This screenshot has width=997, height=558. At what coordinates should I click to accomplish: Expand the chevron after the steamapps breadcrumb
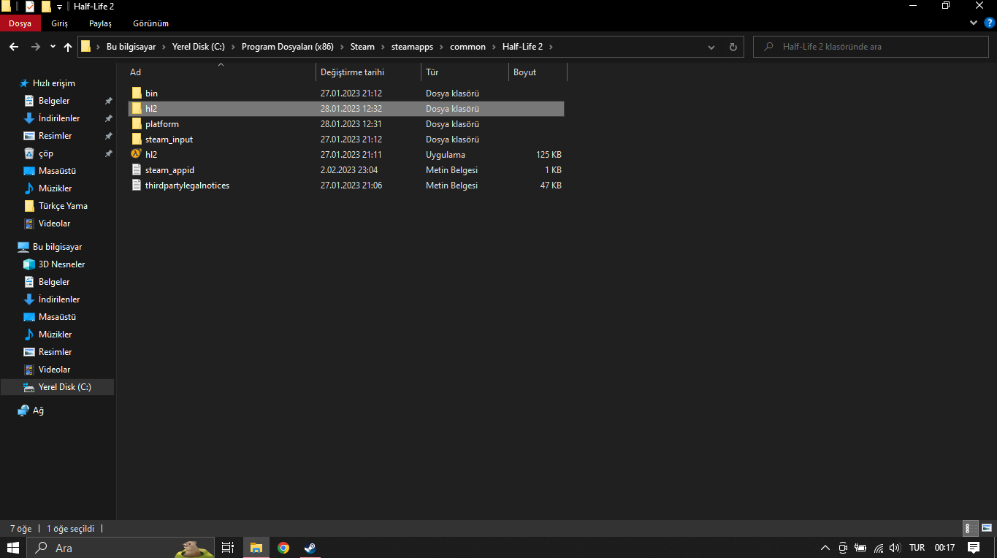(441, 47)
